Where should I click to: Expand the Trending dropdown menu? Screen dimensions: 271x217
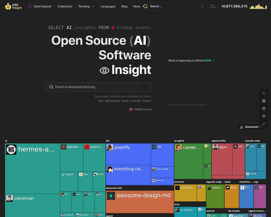(x=86, y=6)
